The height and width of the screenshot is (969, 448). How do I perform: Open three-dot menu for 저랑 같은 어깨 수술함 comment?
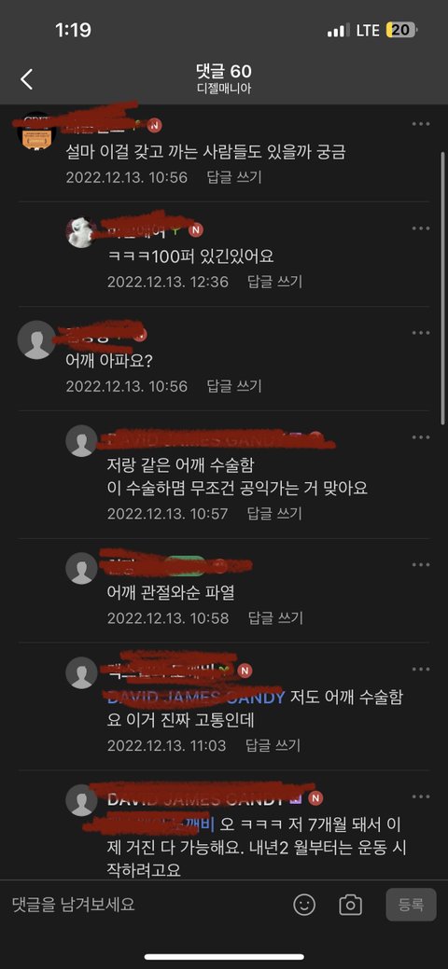tap(421, 437)
